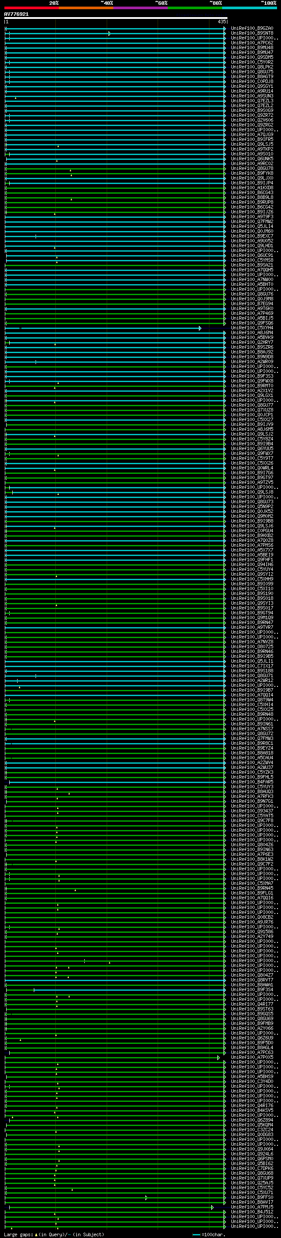Open the UniRef100_A8J6M4 entry label
Viewport: 281px width, 1238px height.
point(252,332)
